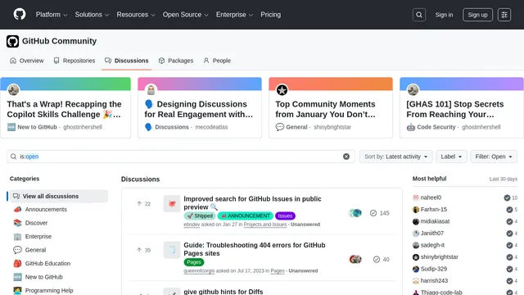
Task: Expand the Platform menu
Action: (x=52, y=15)
